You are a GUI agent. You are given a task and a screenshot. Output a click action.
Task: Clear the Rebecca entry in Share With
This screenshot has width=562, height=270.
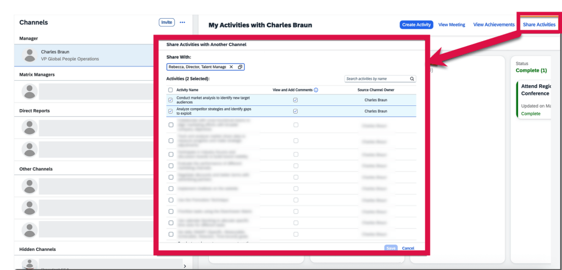(231, 67)
